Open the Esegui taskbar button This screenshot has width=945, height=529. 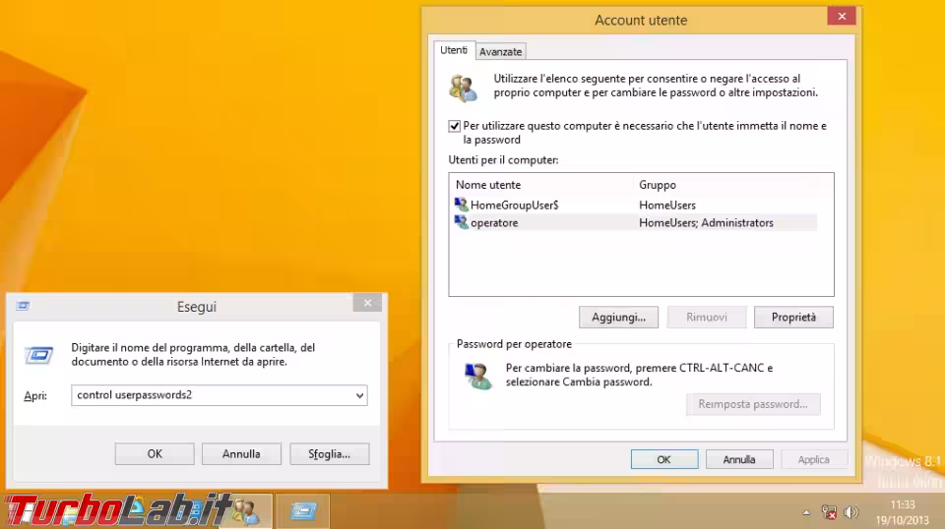click(303, 511)
